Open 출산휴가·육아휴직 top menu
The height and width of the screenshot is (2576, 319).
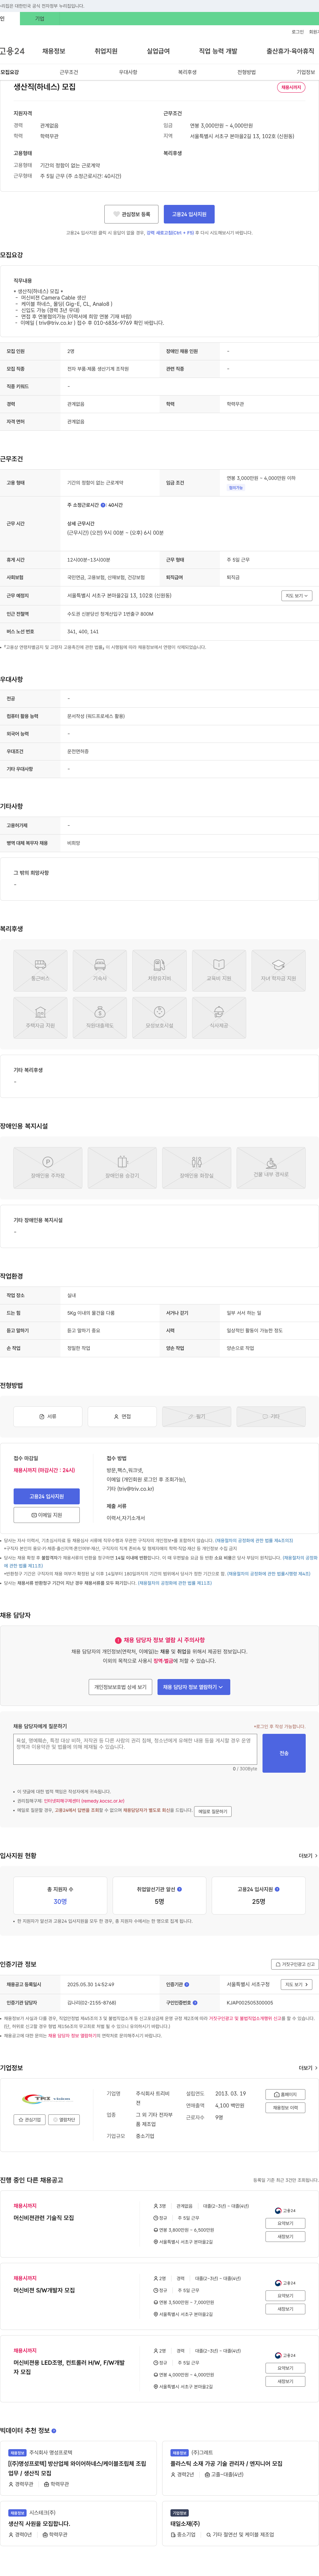click(x=290, y=51)
